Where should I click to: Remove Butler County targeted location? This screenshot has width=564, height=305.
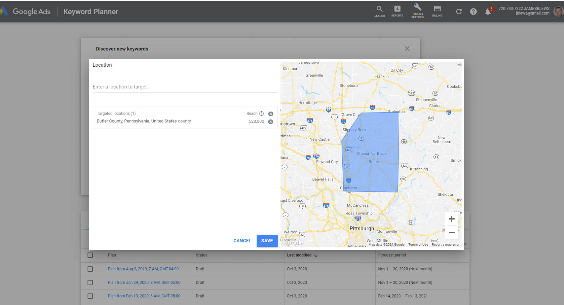[x=271, y=122]
